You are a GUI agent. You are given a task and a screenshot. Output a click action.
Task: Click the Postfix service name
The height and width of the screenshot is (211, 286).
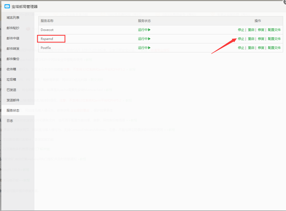[x=46, y=48]
